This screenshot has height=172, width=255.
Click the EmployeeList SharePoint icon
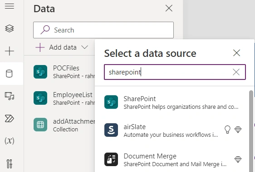(40, 98)
